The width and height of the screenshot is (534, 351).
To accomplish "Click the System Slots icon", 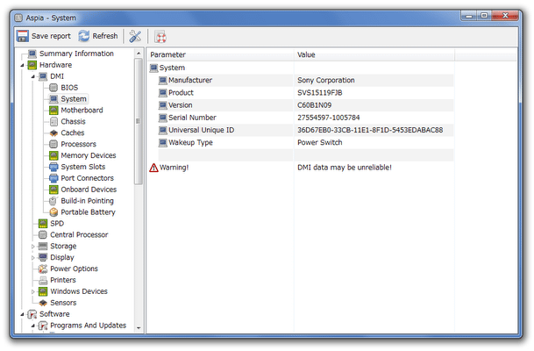I will click(x=53, y=167).
